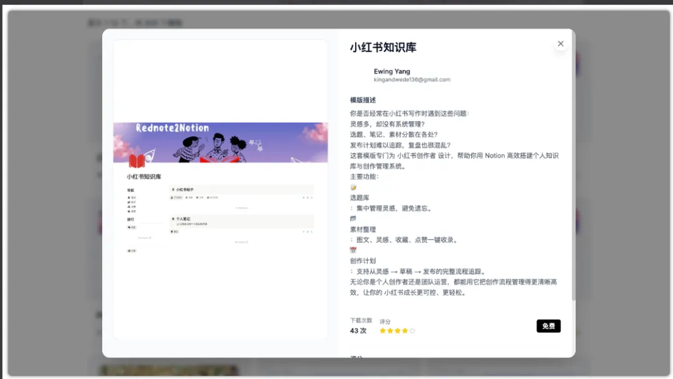Image resolution: width=673 pixels, height=379 pixels.
Task: Click the fifth empty rating star
Action: click(x=413, y=330)
